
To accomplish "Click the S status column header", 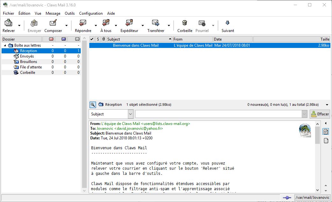I will [98, 39].
